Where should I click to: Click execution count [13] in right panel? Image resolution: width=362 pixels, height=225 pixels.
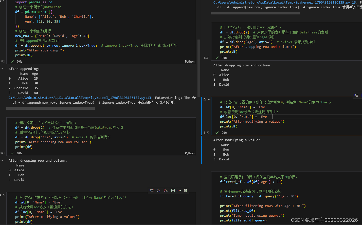click(x=207, y=133)
